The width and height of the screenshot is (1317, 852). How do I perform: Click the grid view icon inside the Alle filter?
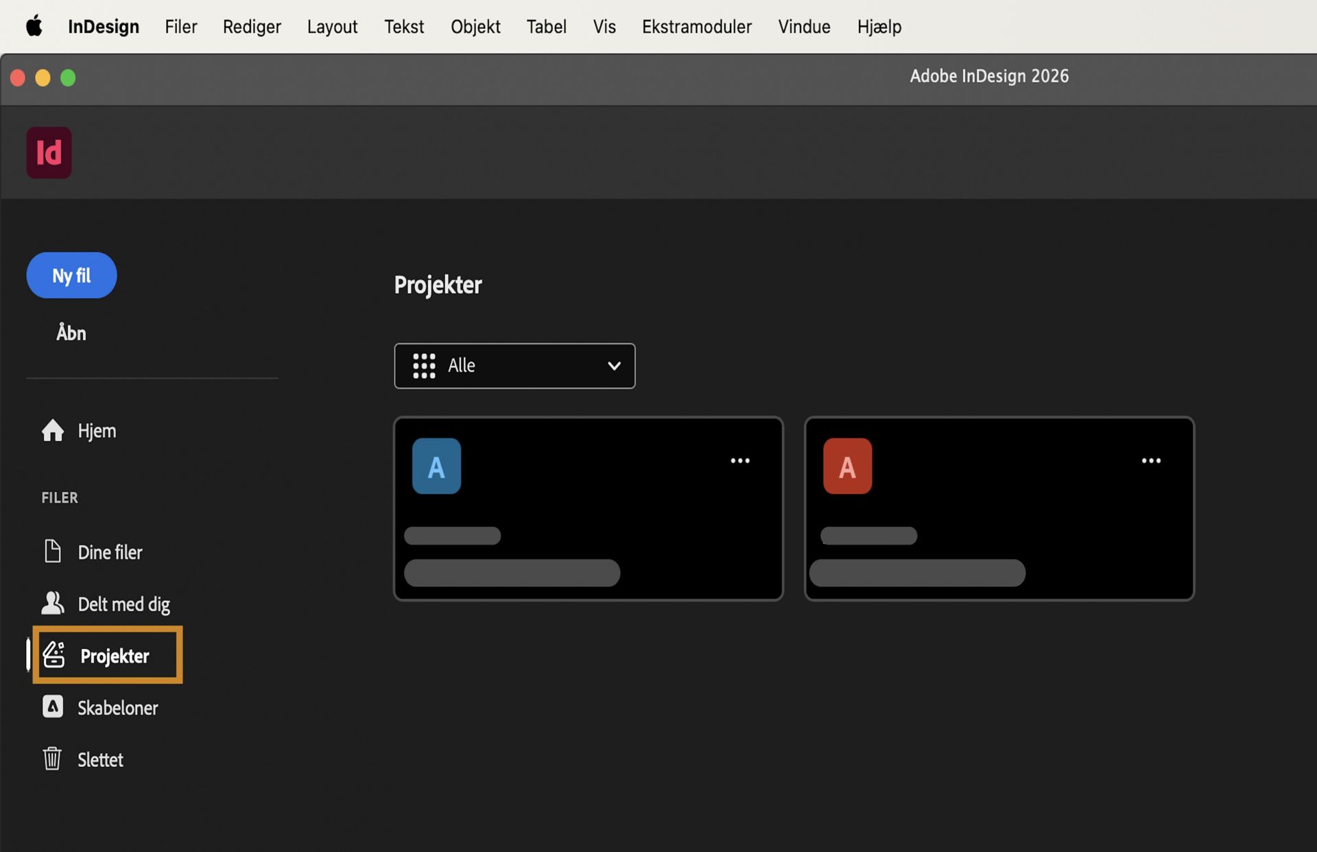(x=423, y=366)
